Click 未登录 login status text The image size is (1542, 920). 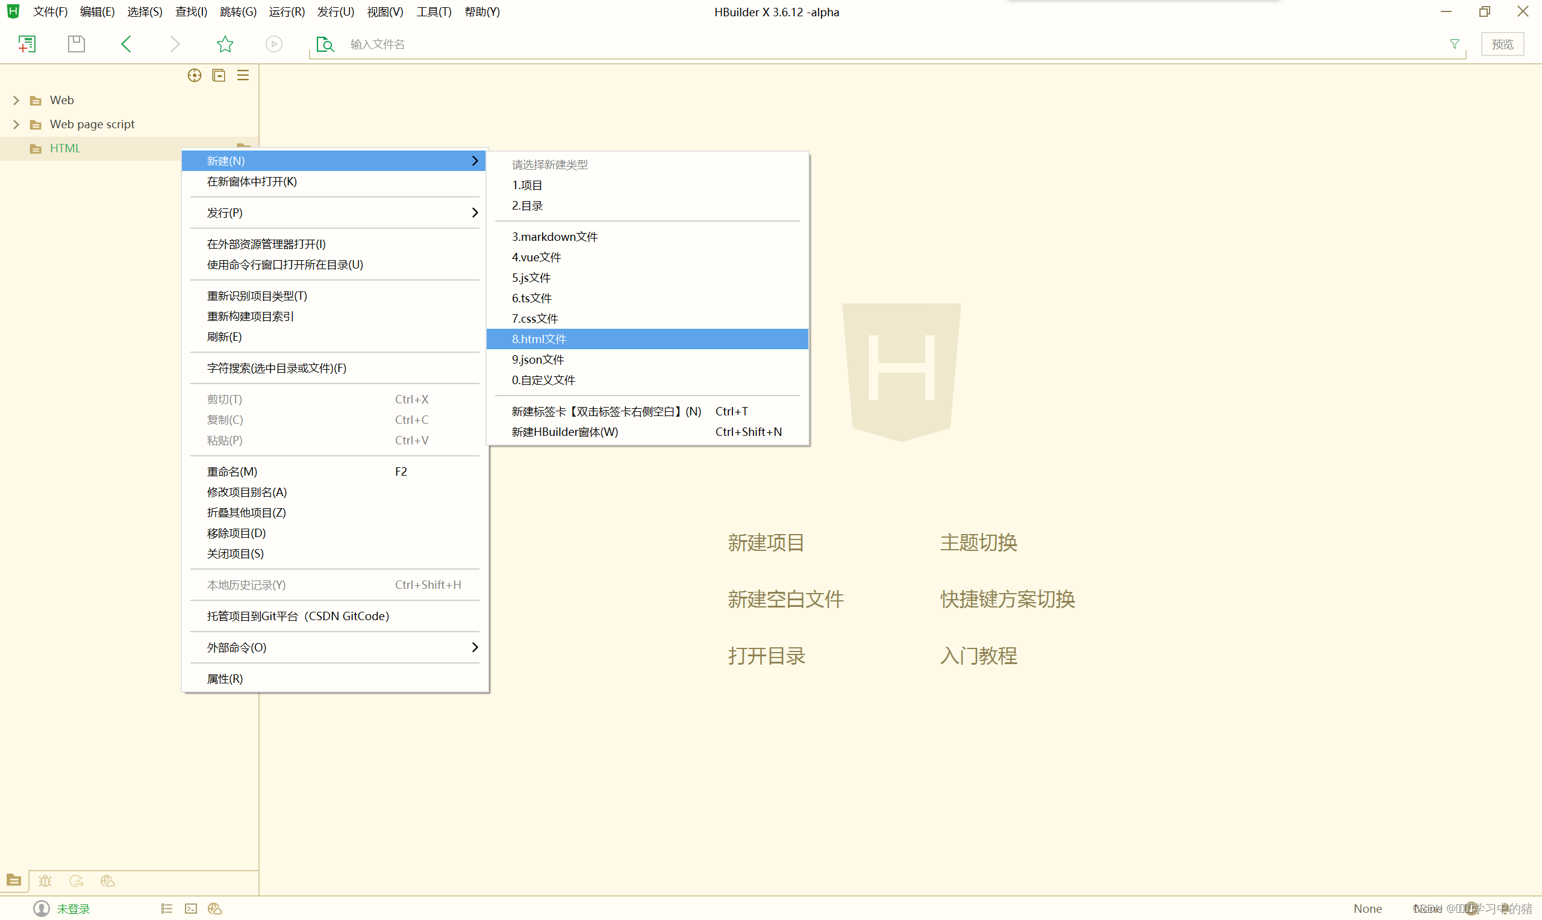[x=73, y=909]
